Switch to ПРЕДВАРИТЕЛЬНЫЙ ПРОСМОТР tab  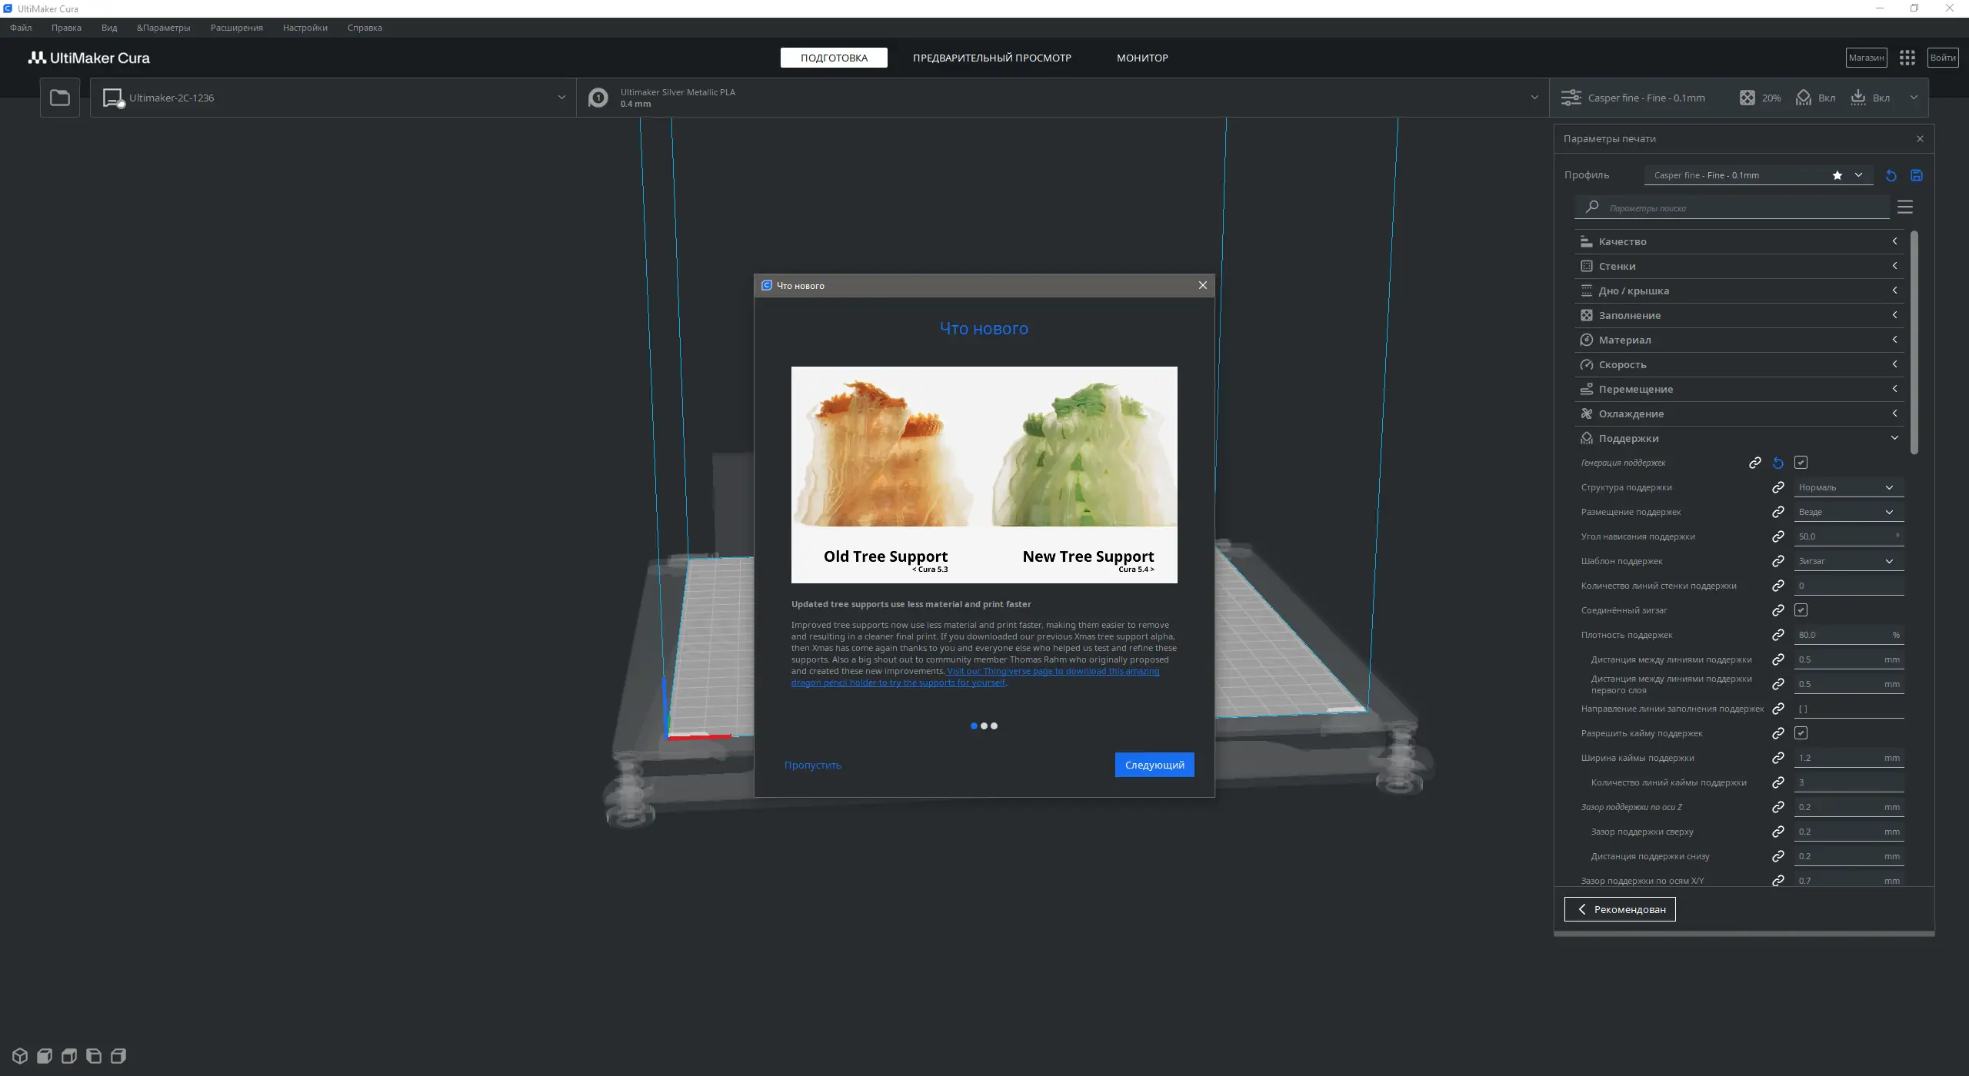tap(991, 58)
